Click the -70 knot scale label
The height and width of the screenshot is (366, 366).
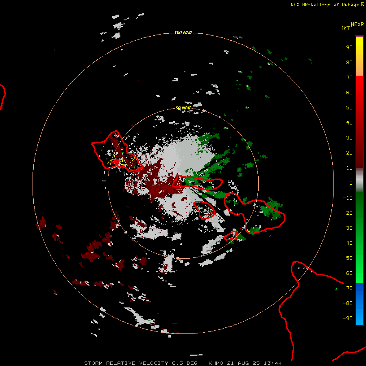[x=348, y=288]
